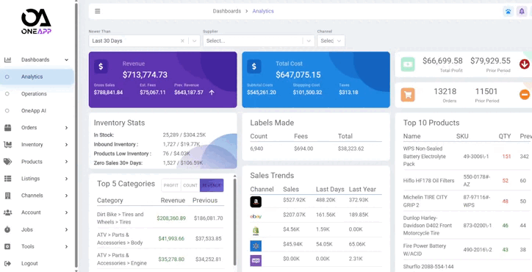Expand the Orders sidebar menu
Viewport: 532px width, 272px height.
(36, 128)
